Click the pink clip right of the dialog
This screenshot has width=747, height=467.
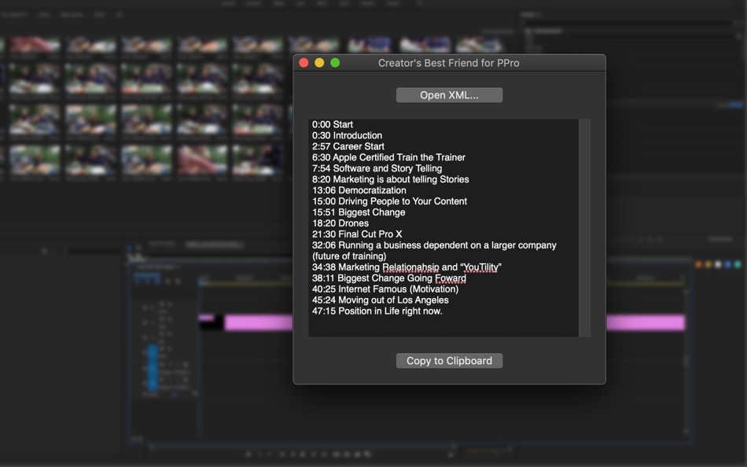pyautogui.click(x=646, y=322)
